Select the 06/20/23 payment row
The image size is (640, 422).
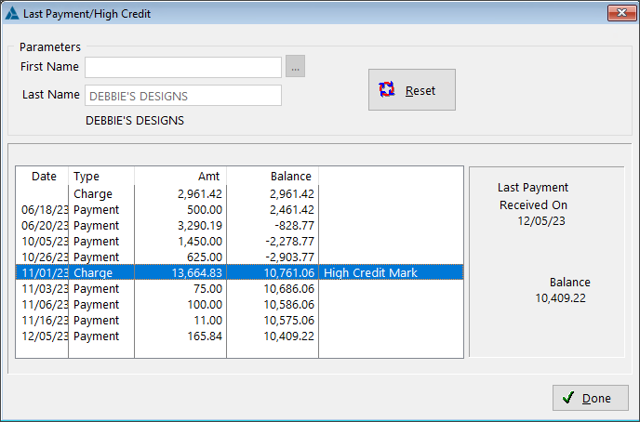click(x=239, y=226)
